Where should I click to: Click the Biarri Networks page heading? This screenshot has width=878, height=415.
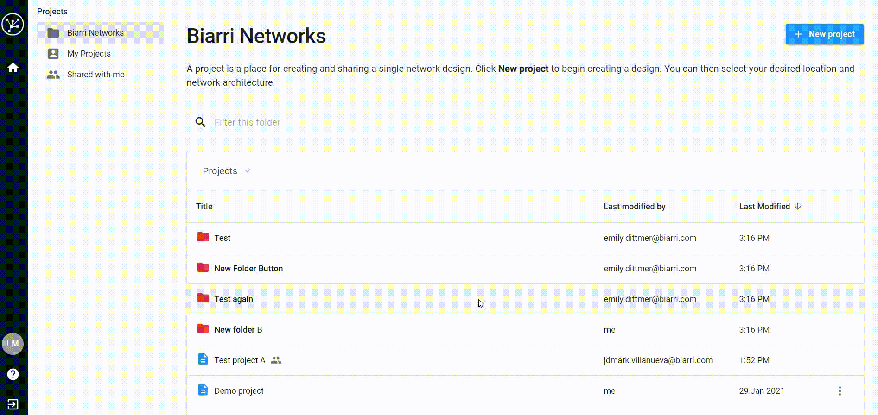[256, 36]
